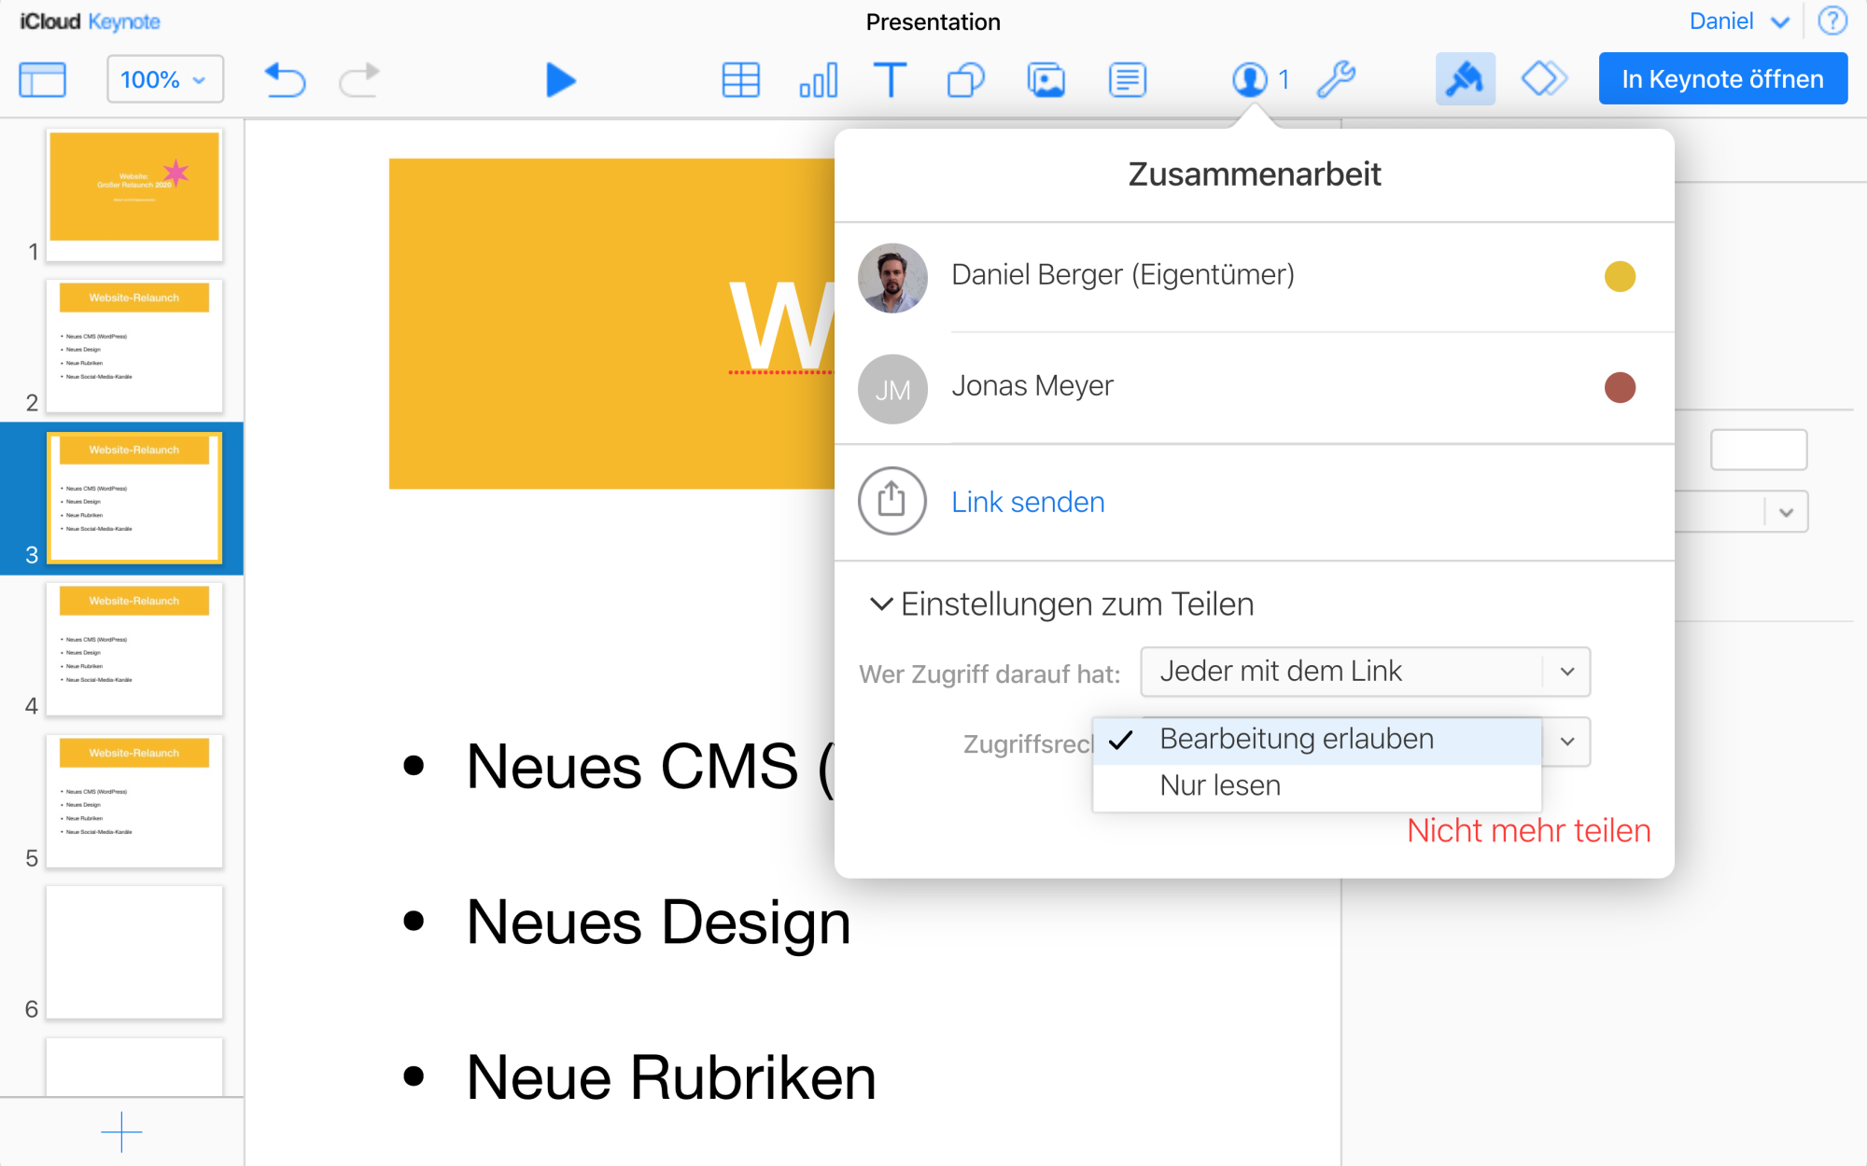Play the slideshow
The width and height of the screenshot is (1867, 1166).
(560, 80)
